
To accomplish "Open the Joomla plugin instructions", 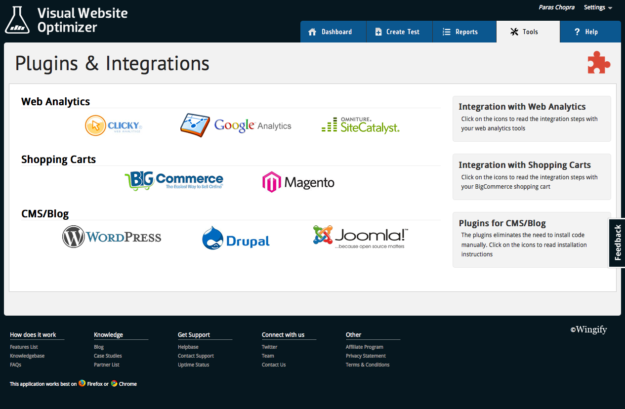I will point(361,237).
